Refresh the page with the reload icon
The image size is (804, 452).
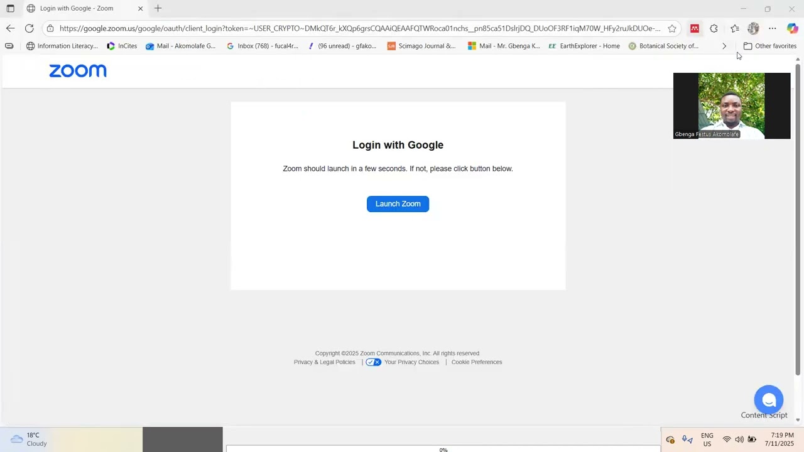click(29, 28)
